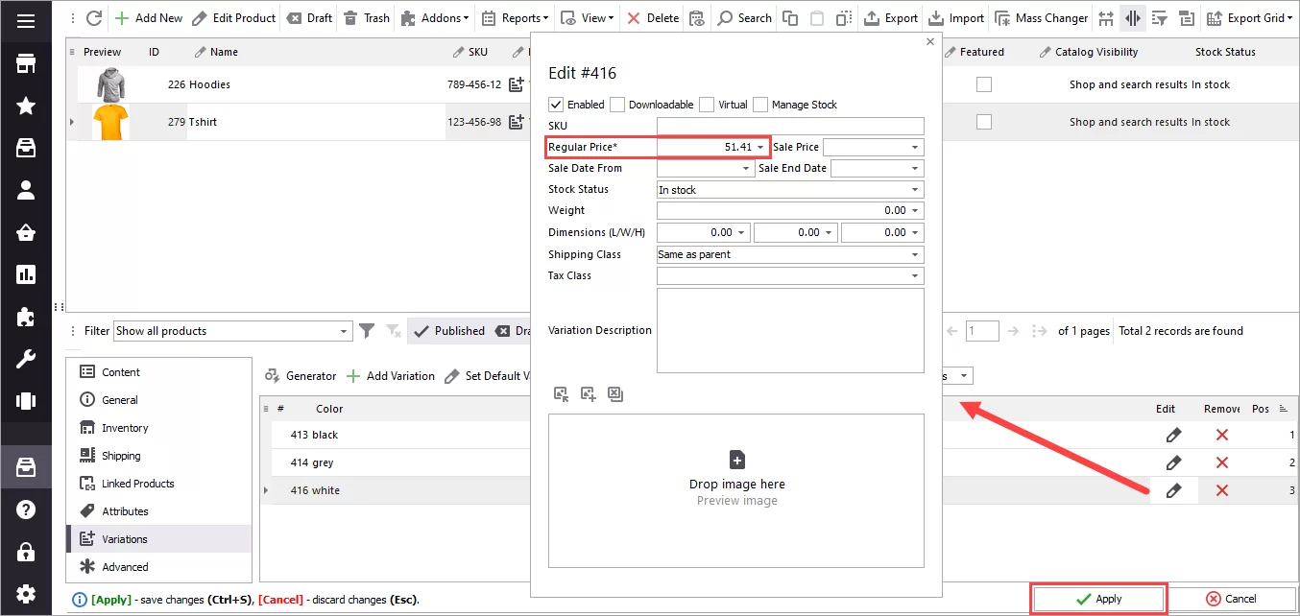
Task: Check the Virtual checkbox
Action: point(708,104)
